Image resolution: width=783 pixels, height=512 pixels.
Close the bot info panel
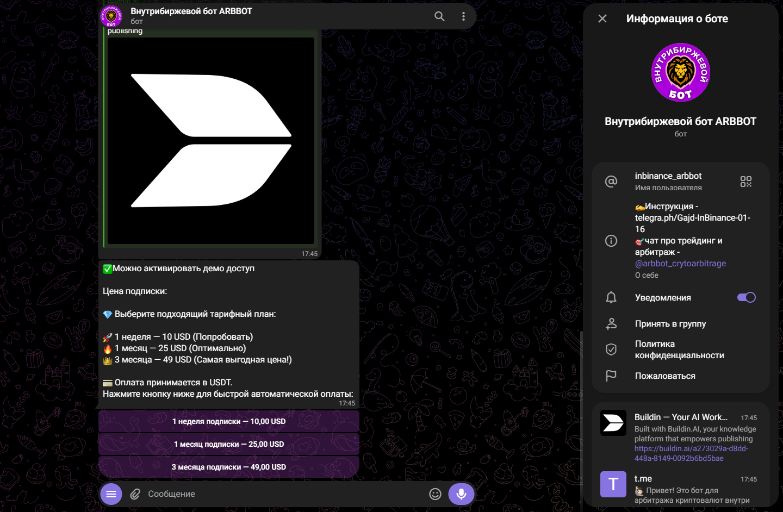pyautogui.click(x=602, y=18)
